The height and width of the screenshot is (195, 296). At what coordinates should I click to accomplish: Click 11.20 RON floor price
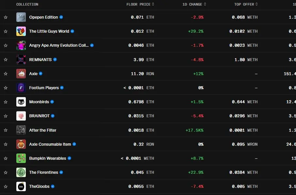pos(142,74)
